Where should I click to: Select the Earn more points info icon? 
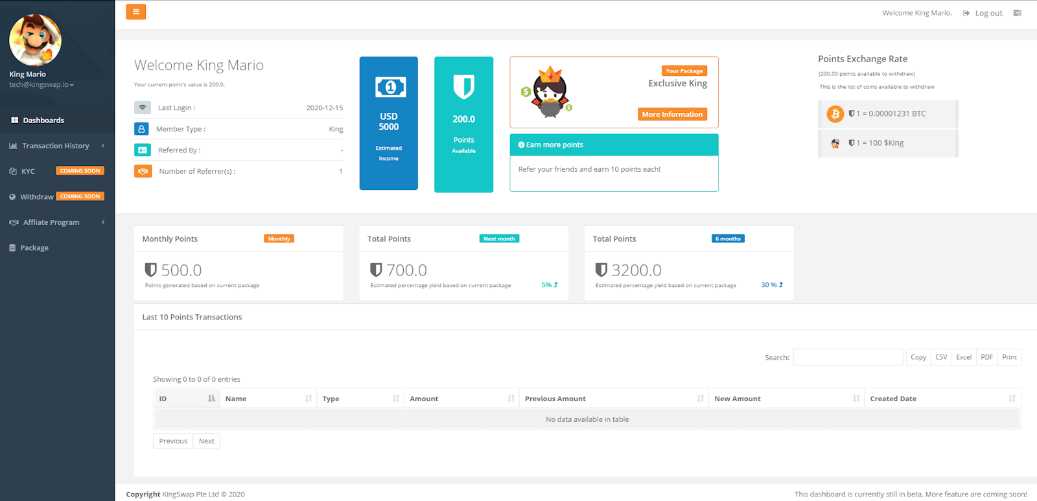[521, 145]
